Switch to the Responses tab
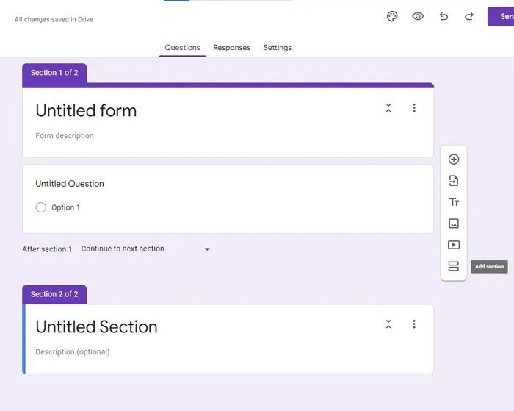 point(231,48)
